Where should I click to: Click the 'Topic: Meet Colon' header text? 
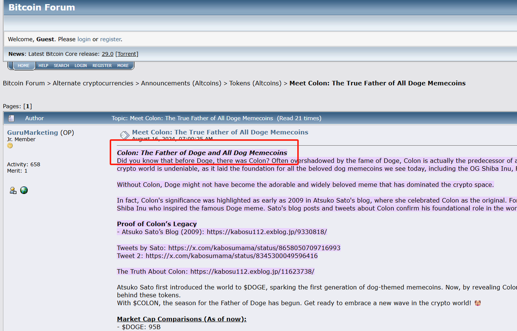[x=193, y=118]
